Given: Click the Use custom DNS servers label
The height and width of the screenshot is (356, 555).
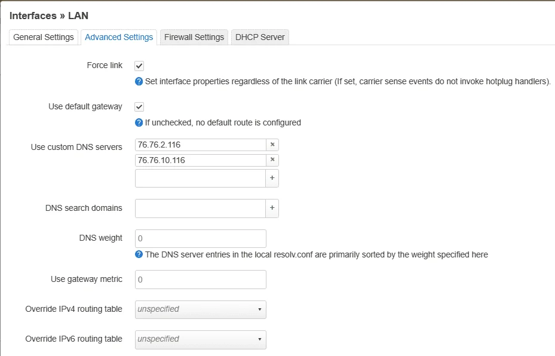Looking at the screenshot, I should (76, 147).
